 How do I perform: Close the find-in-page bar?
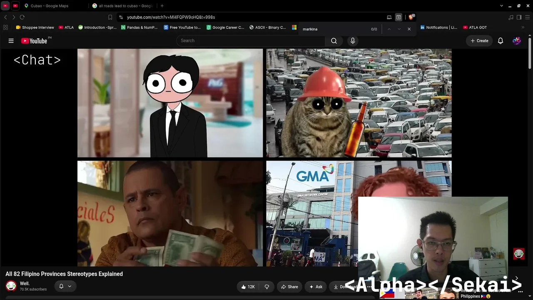[409, 29]
